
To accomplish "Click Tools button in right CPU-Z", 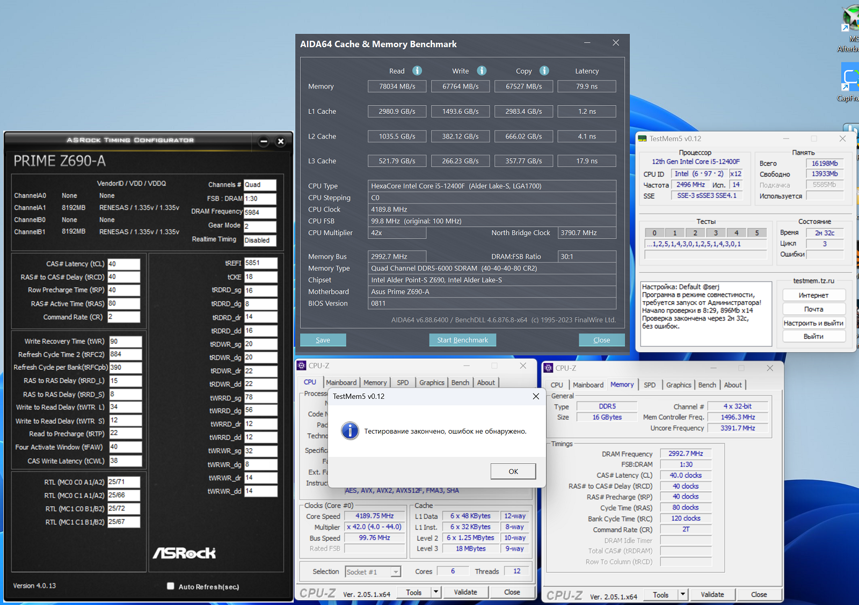I will (x=661, y=594).
